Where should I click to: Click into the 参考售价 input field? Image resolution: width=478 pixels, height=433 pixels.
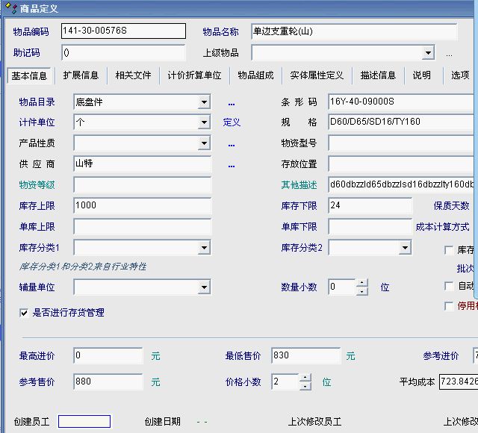pos(108,382)
